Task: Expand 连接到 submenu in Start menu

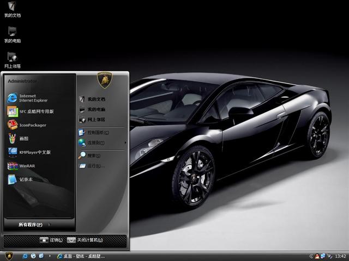Action: [x=96, y=143]
